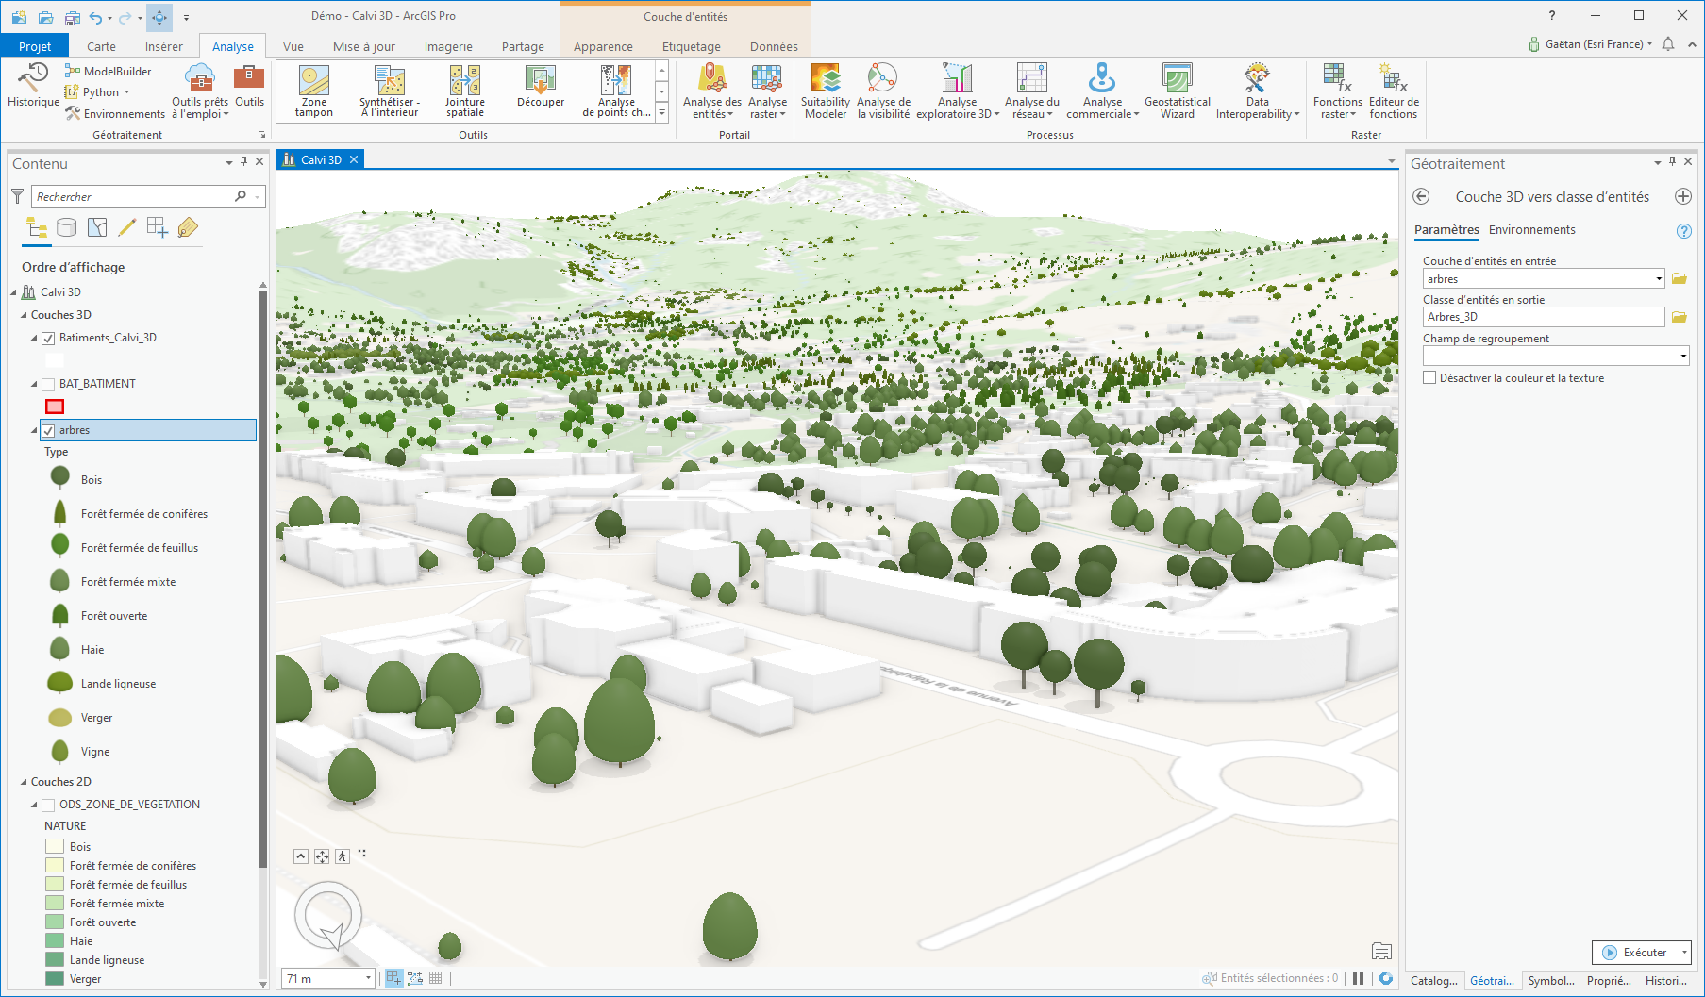The width and height of the screenshot is (1705, 997).
Task: Open Environnements geoprocessing settings
Action: pos(115,114)
